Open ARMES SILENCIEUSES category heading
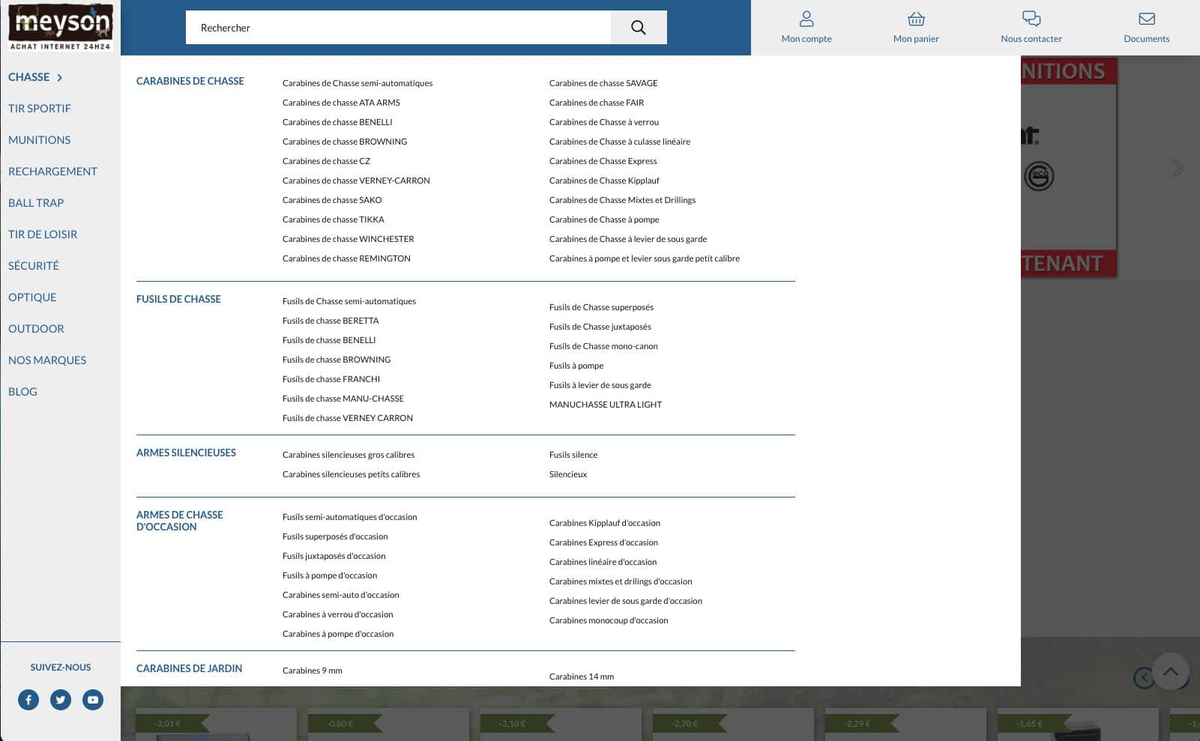 tap(186, 453)
